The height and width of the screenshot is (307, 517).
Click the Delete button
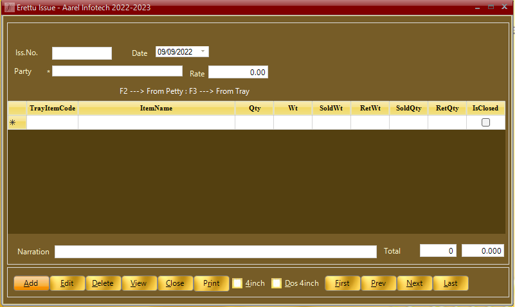point(103,283)
